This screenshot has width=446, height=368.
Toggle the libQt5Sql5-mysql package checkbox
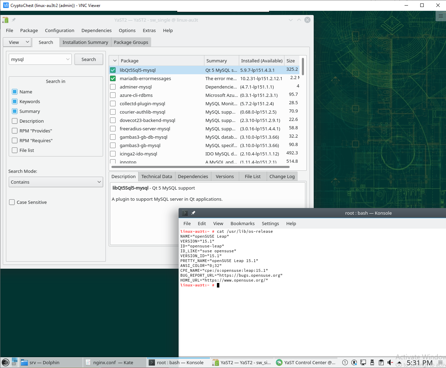click(x=113, y=70)
